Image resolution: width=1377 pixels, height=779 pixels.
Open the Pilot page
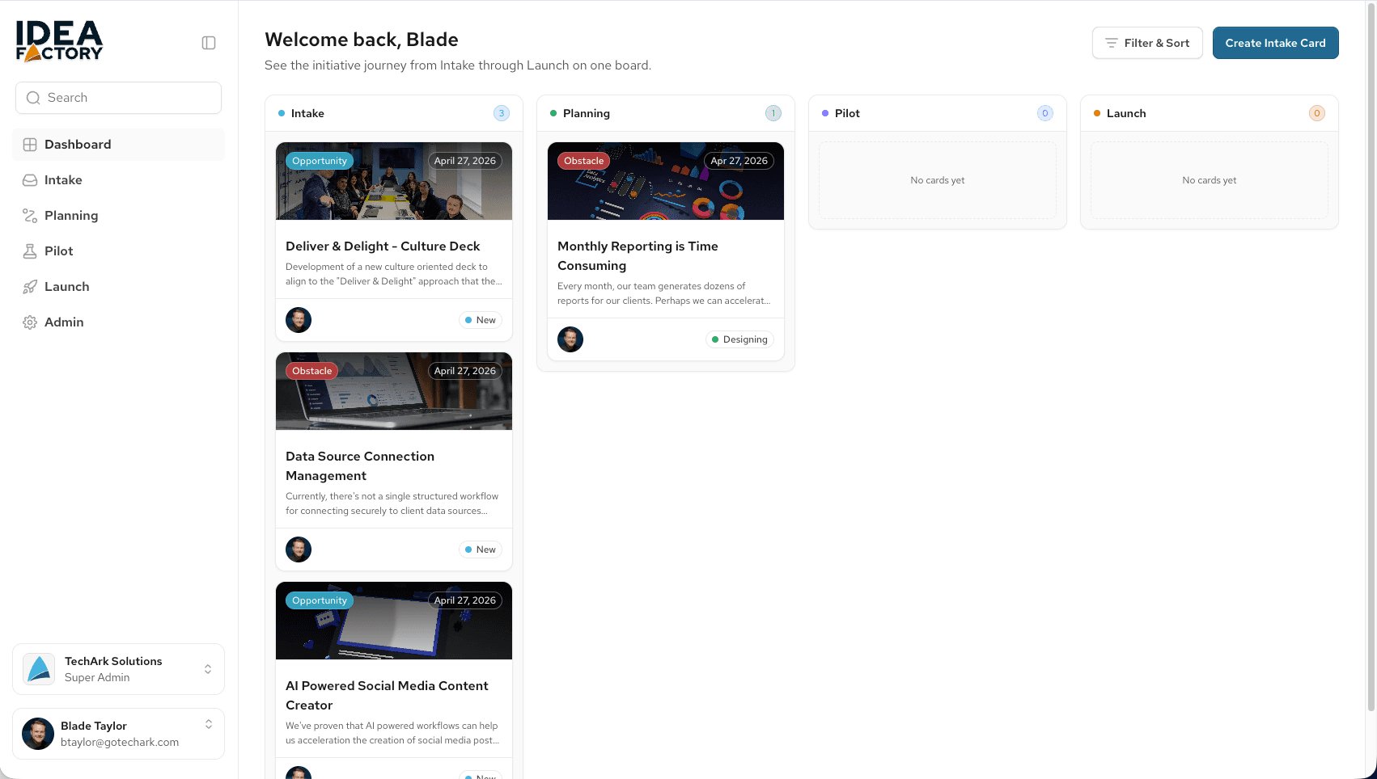coord(119,251)
